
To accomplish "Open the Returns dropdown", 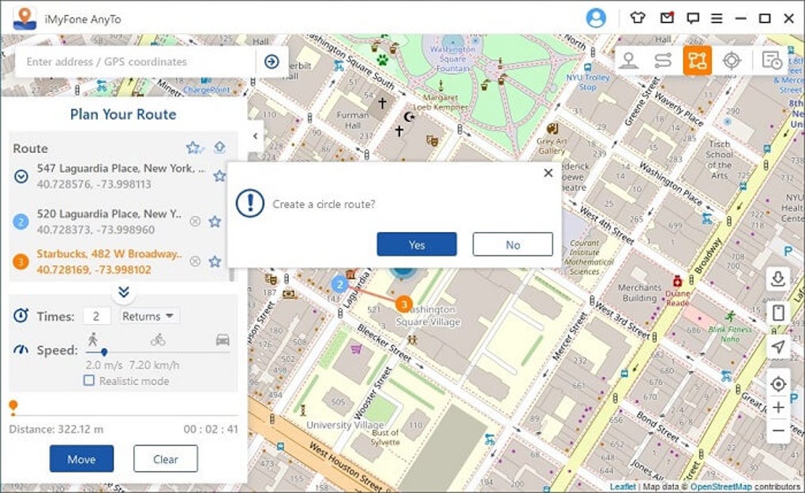I will click(149, 316).
